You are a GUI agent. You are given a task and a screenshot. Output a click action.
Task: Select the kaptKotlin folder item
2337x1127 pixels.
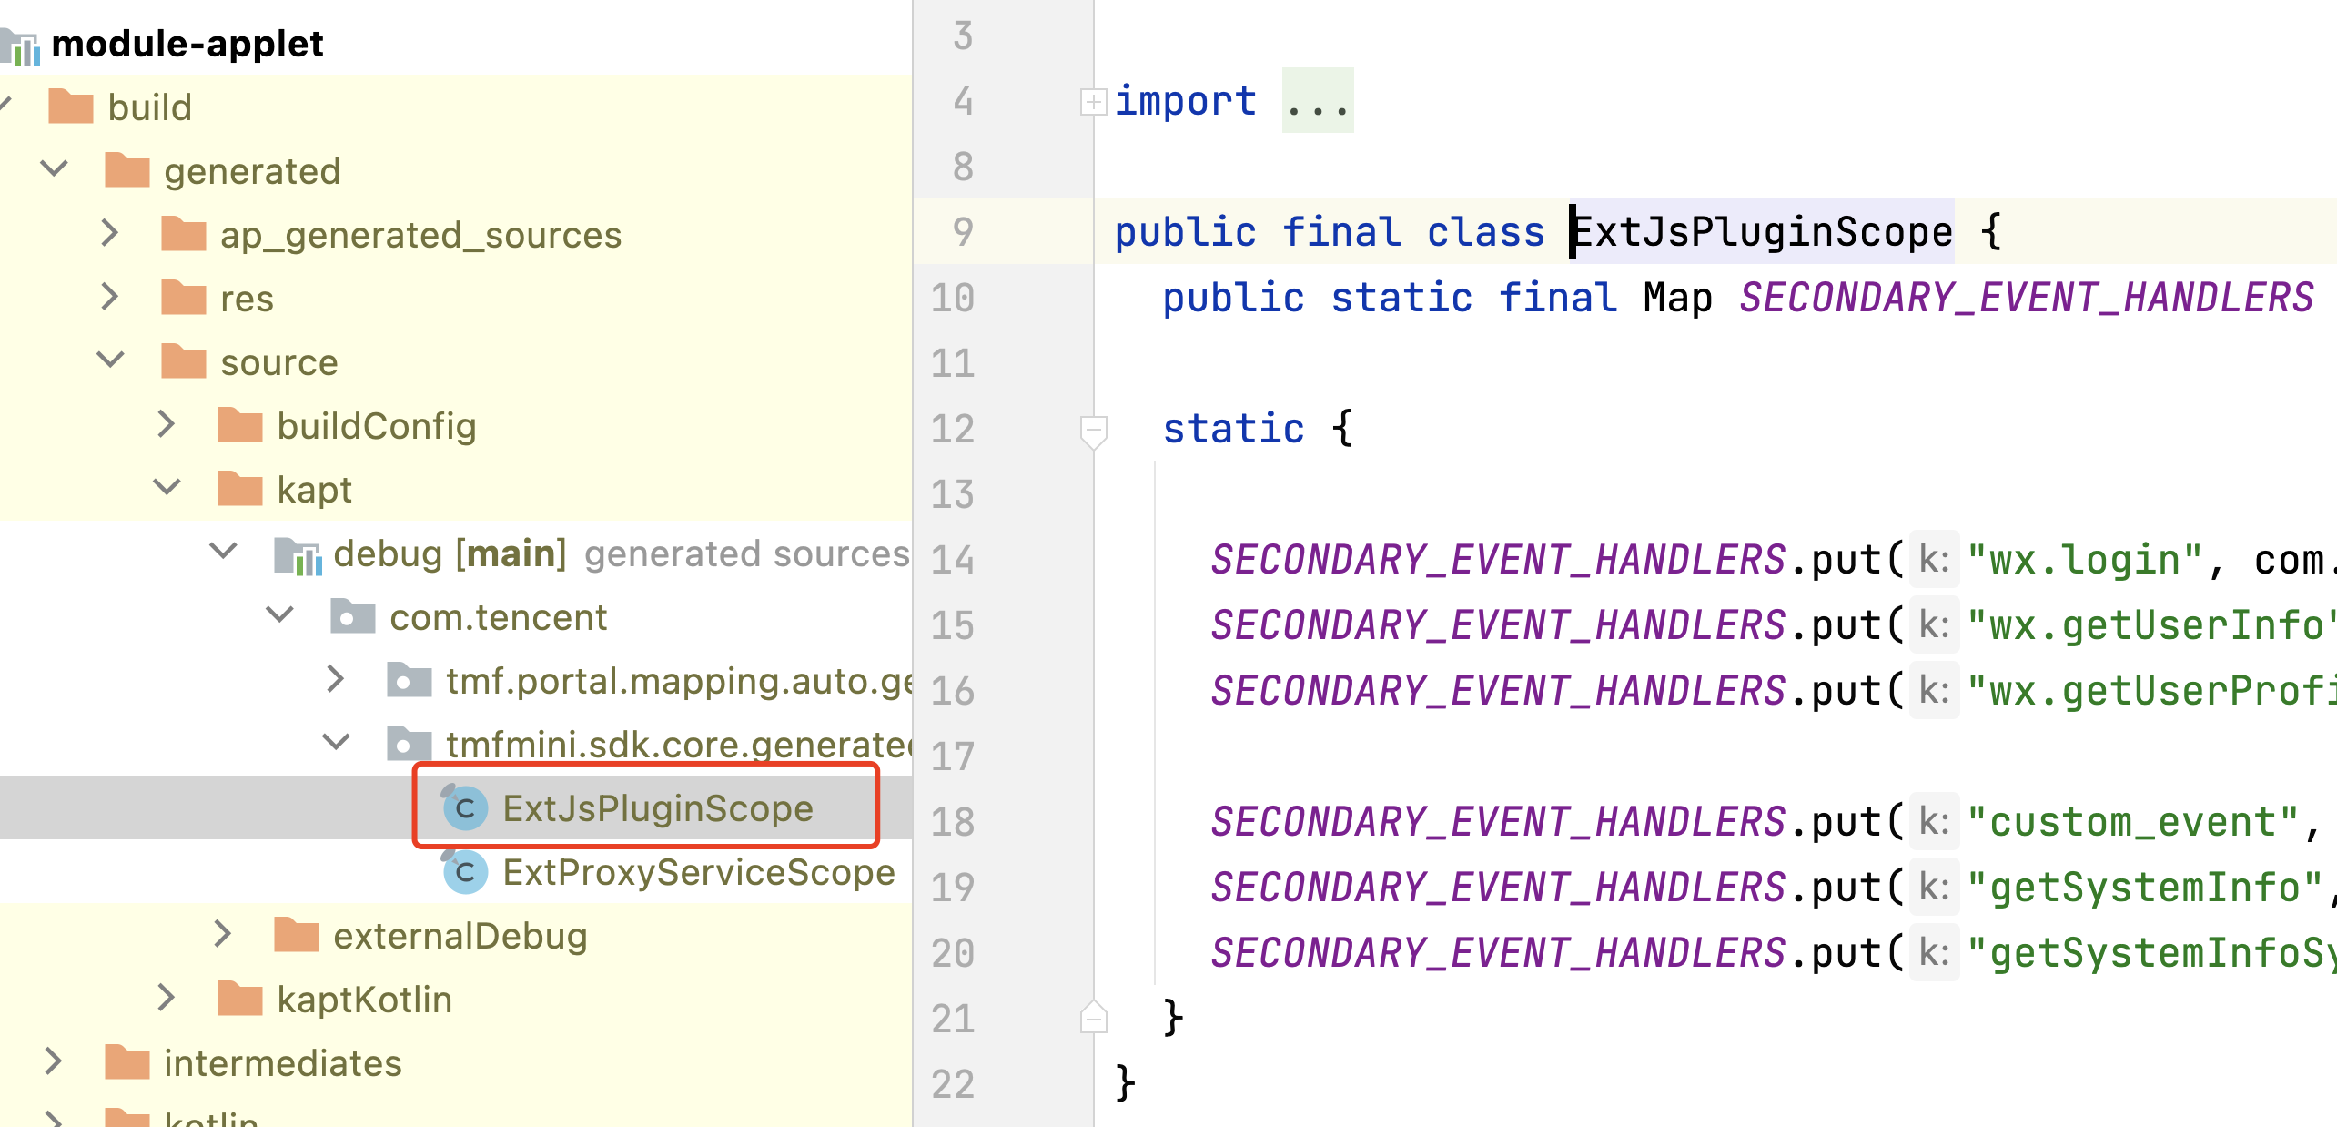[363, 1000]
